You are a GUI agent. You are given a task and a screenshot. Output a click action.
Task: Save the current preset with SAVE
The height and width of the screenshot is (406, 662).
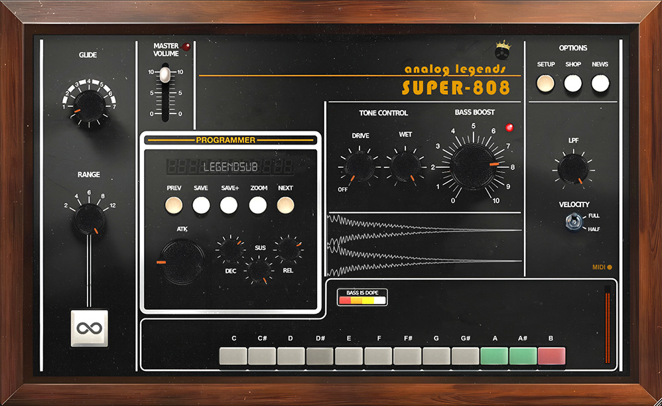coord(200,206)
